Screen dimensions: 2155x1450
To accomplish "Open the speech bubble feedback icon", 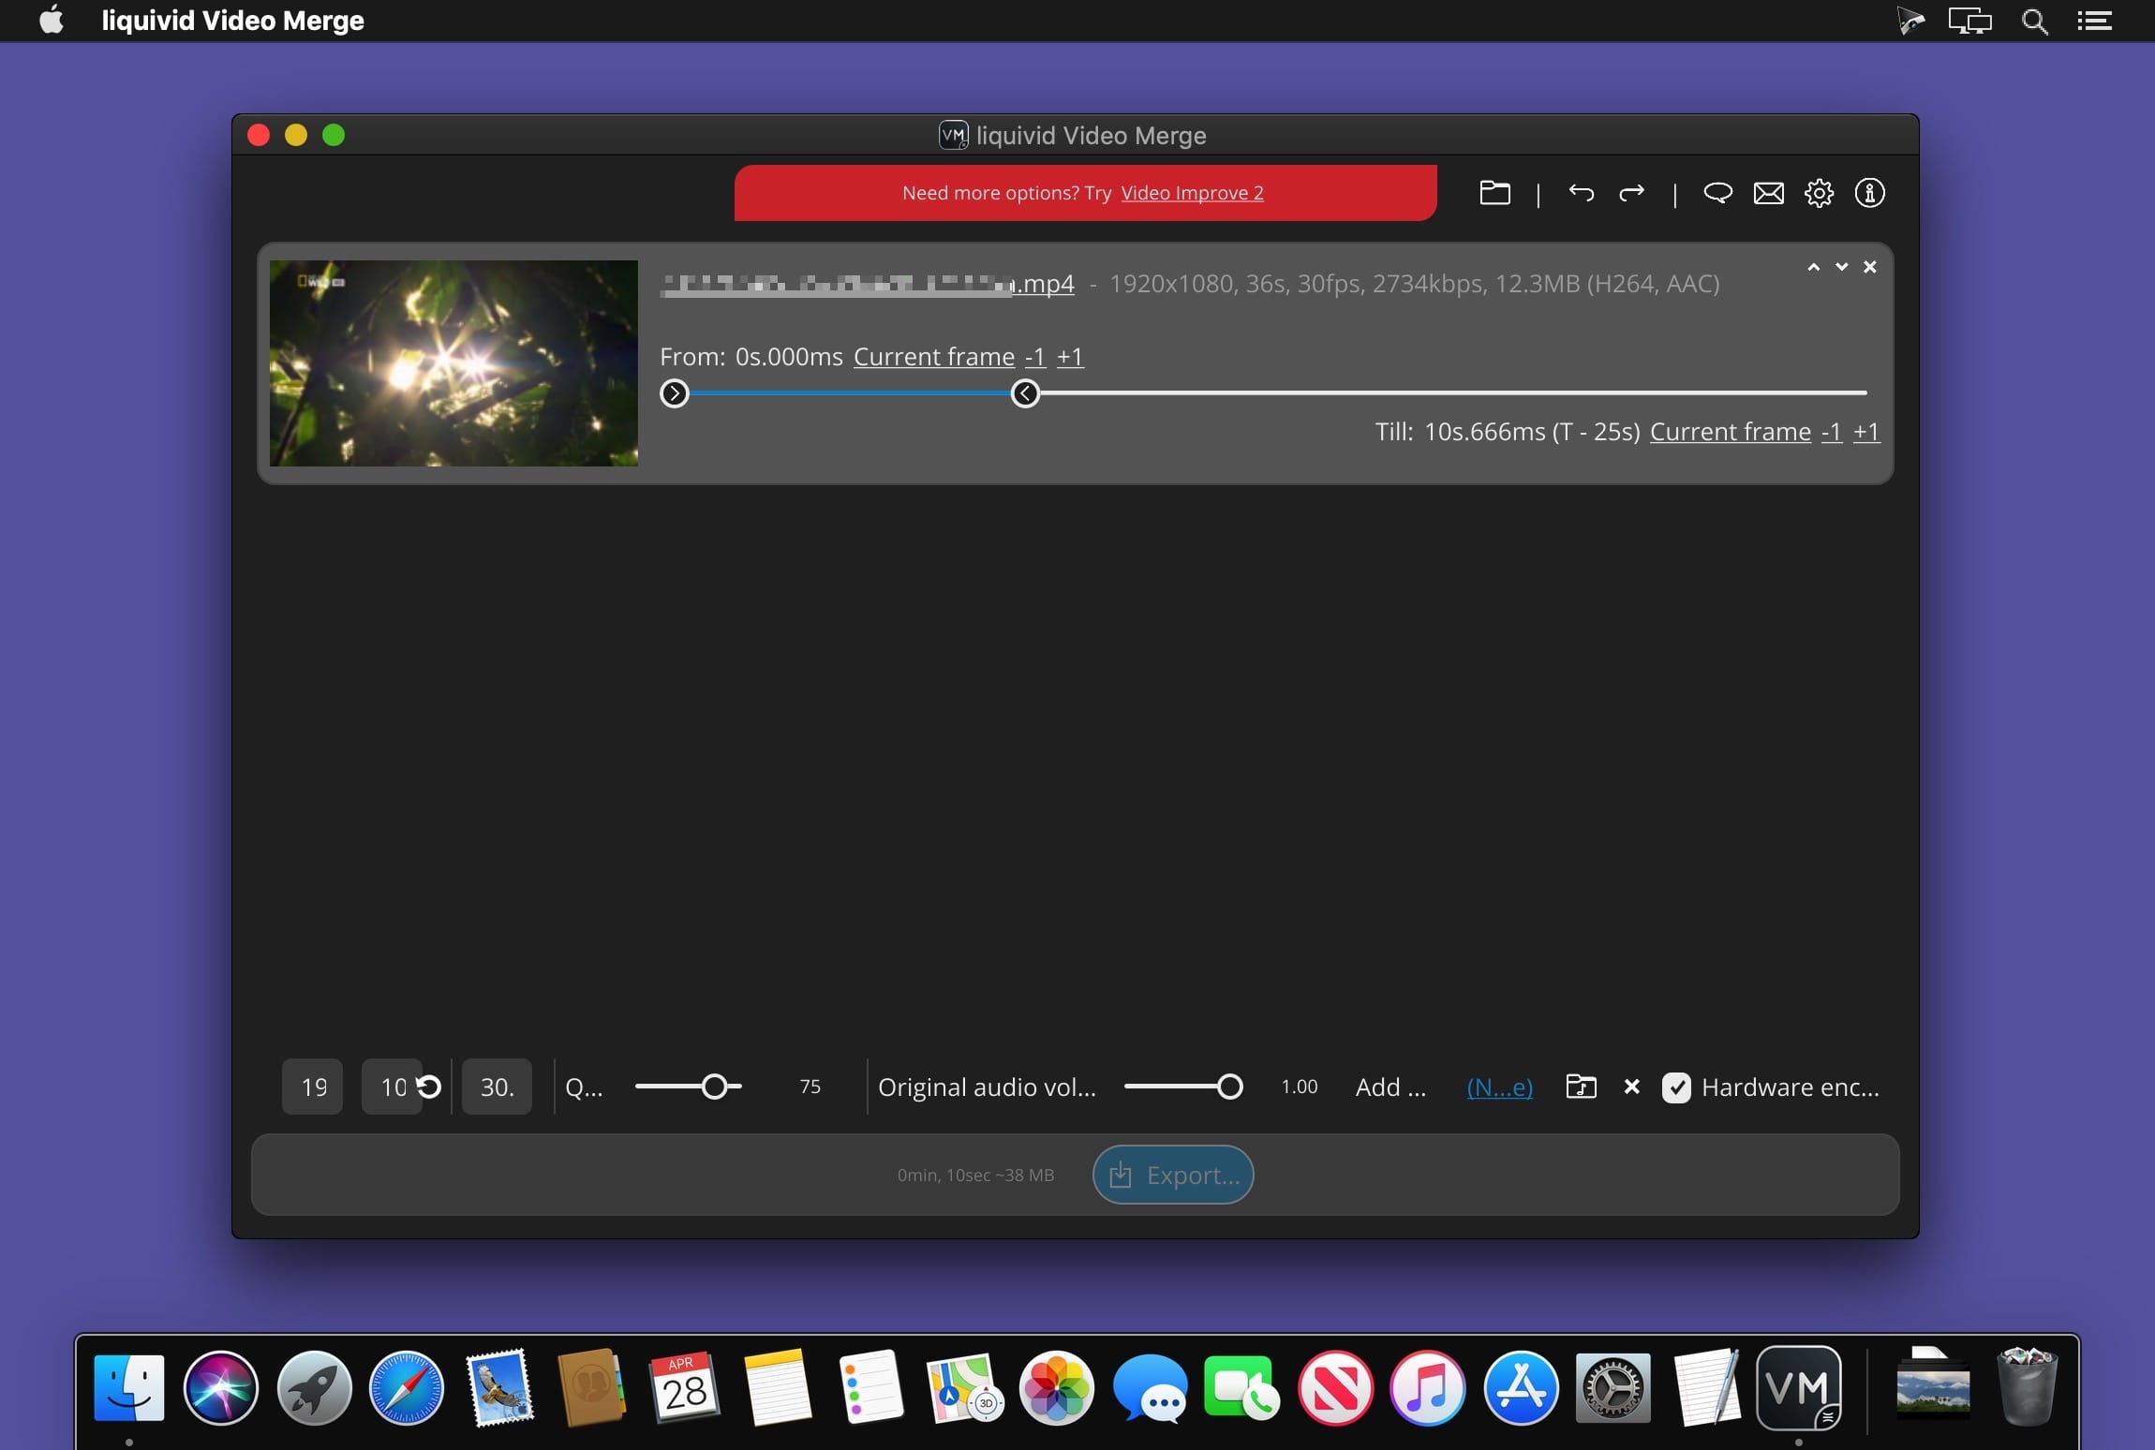I will pos(1717,193).
